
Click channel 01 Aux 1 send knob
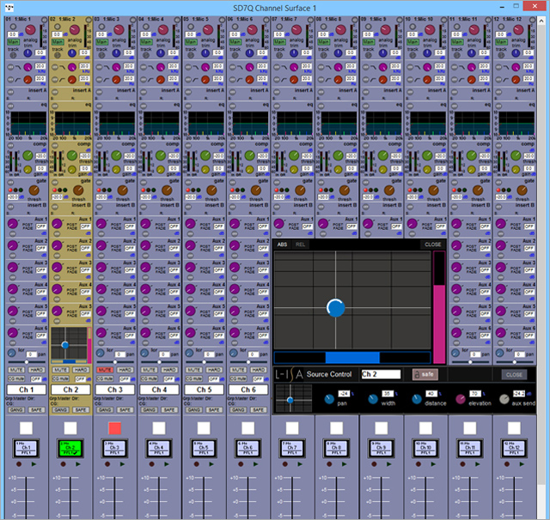click(x=13, y=223)
